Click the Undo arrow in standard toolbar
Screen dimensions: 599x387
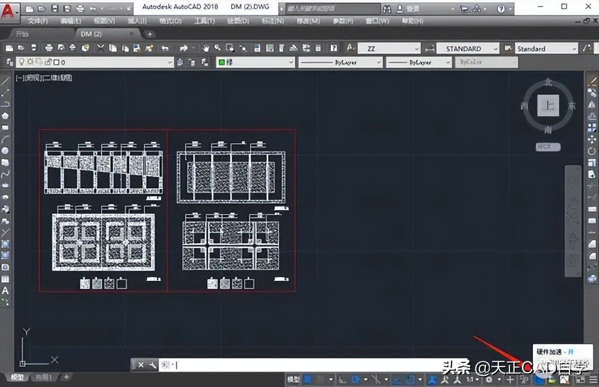tap(165, 48)
